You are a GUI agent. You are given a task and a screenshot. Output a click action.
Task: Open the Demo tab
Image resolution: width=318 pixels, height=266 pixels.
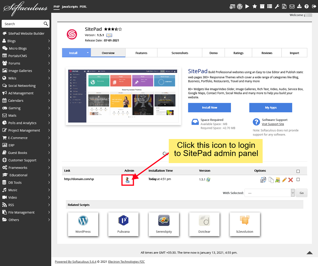[x=213, y=53]
